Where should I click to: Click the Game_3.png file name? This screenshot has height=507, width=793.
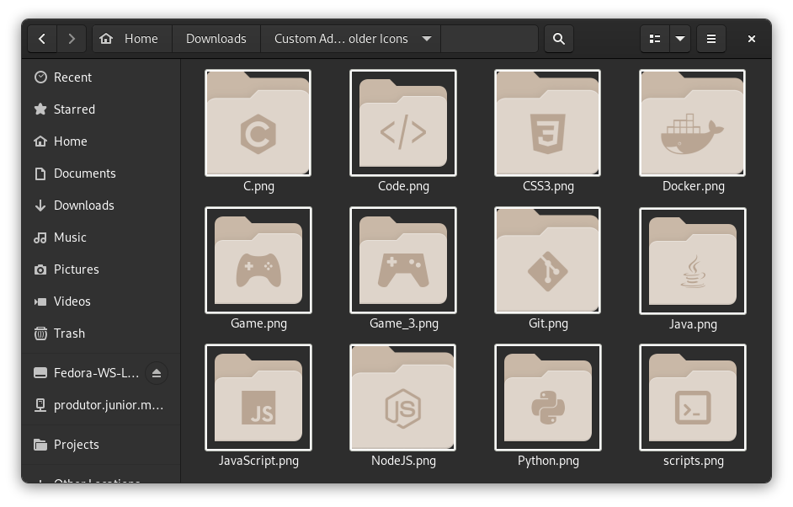pyautogui.click(x=403, y=323)
